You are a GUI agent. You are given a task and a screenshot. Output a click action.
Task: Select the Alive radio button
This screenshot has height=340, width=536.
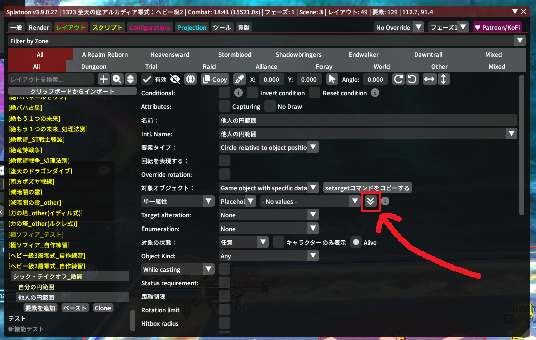click(356, 242)
